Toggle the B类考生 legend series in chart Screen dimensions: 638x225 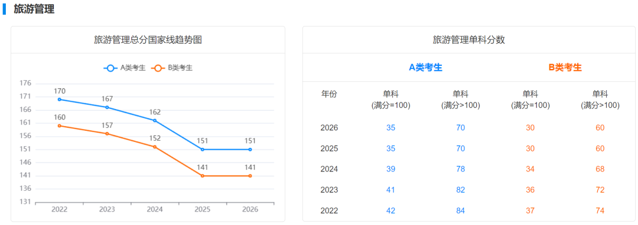pyautogui.click(x=172, y=68)
